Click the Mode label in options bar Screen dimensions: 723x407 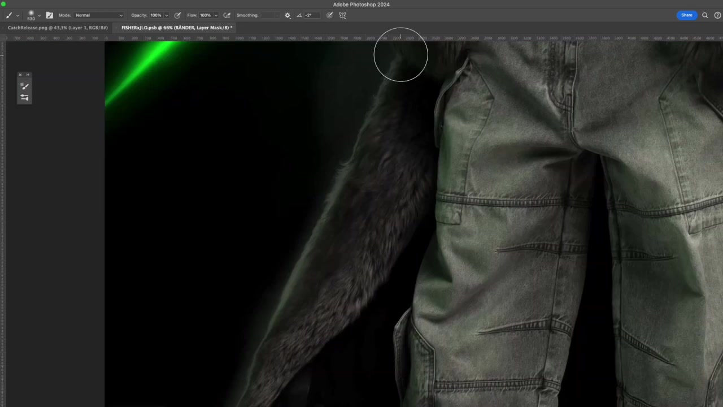65,15
